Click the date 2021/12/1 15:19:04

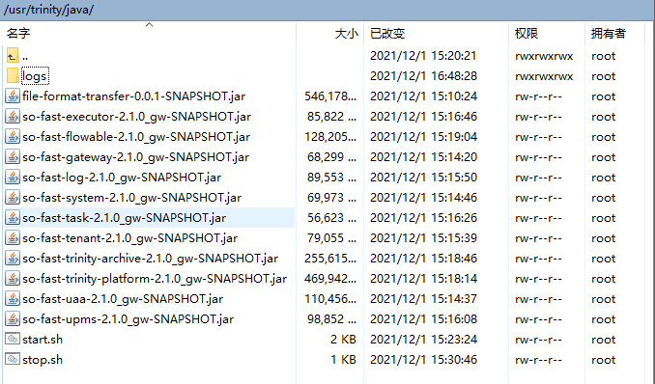[423, 137]
